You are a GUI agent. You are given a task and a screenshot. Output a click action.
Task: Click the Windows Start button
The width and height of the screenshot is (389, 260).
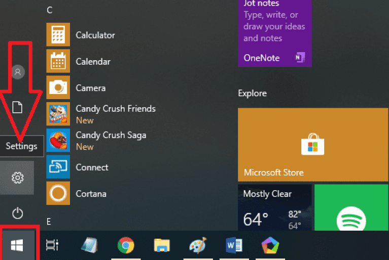pyautogui.click(x=18, y=245)
